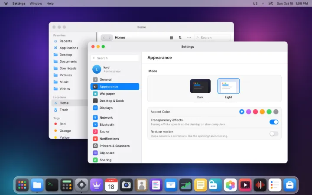Screen dimensions: 312x195
Task: Open Sound settings pane
Action: [115, 132]
